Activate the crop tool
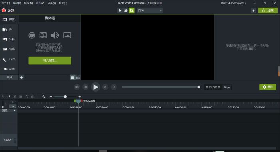 point(132,10)
